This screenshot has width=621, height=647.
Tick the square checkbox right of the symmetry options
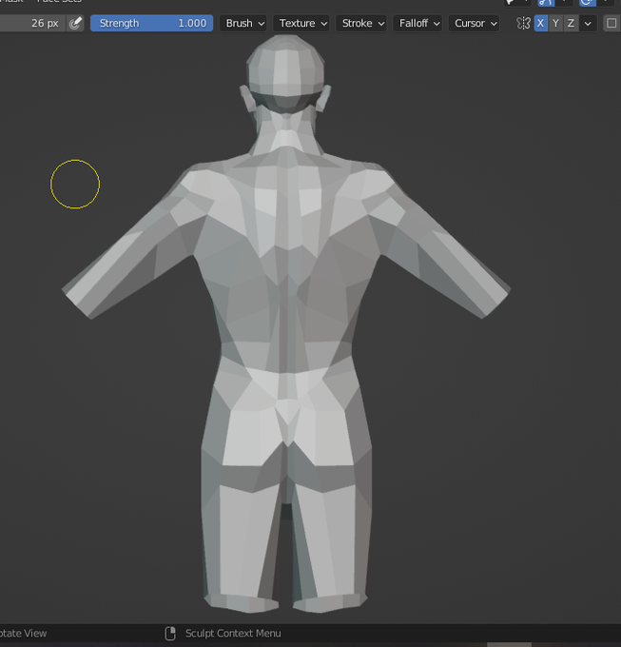click(611, 23)
